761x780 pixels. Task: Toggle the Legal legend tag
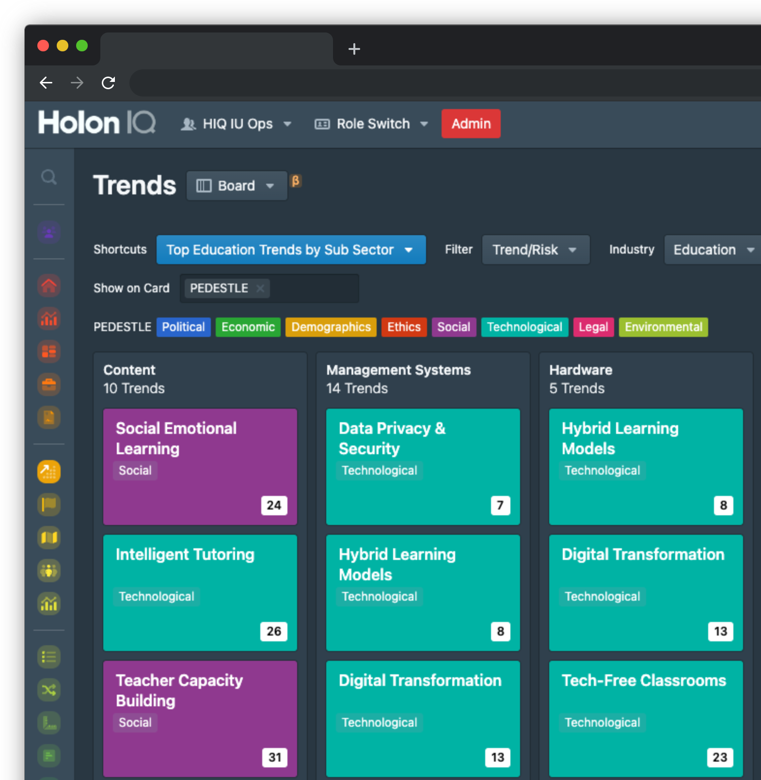pyautogui.click(x=593, y=327)
